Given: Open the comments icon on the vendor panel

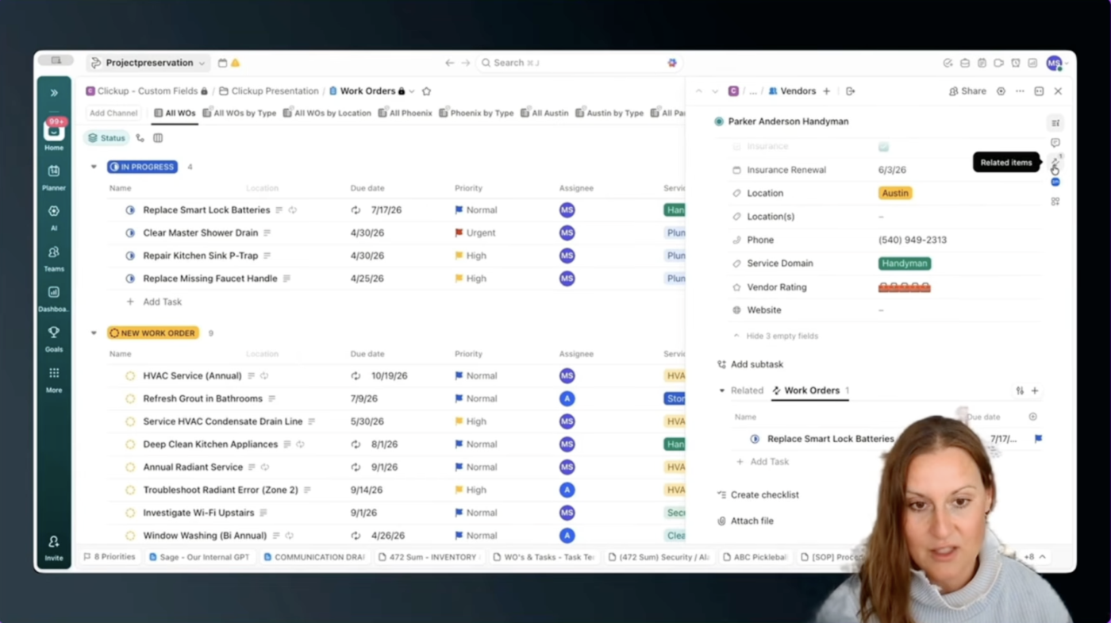Looking at the screenshot, I should tap(1055, 142).
